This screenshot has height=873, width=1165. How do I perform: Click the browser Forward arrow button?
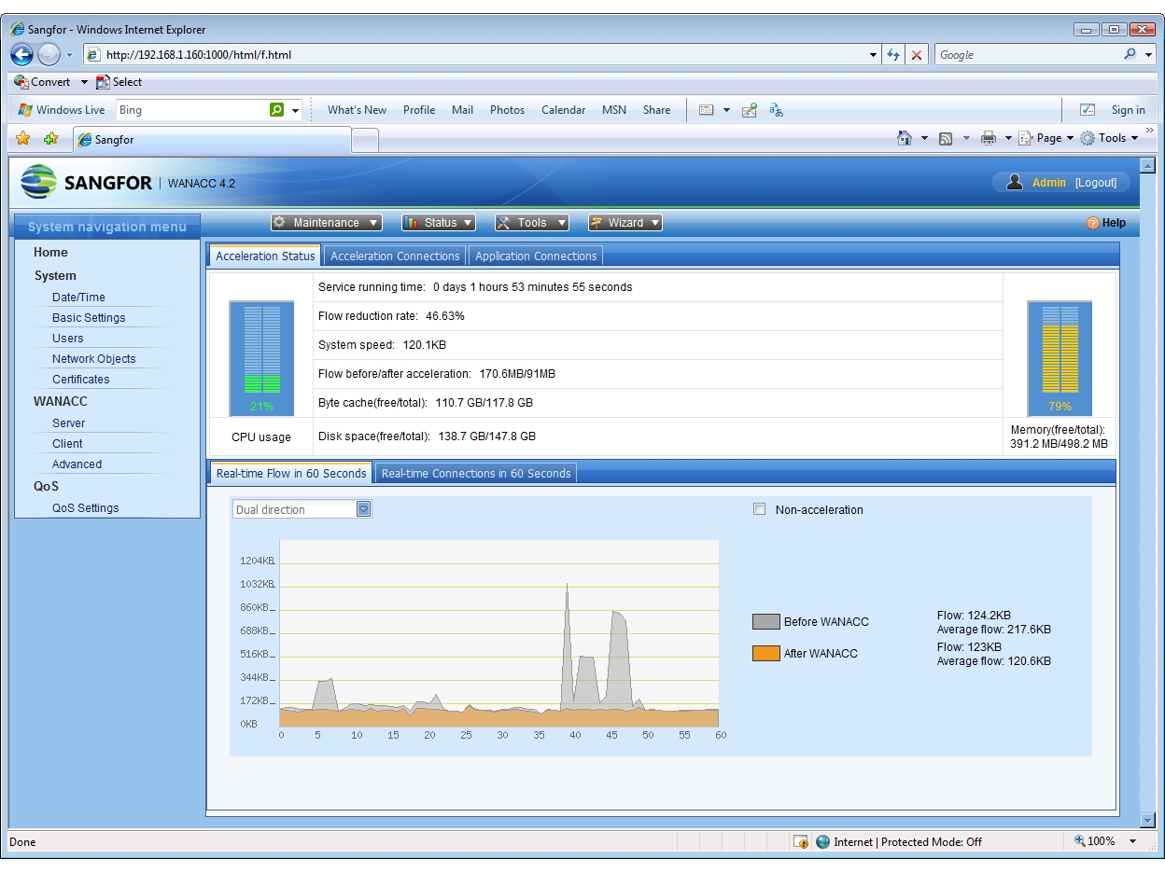(49, 54)
